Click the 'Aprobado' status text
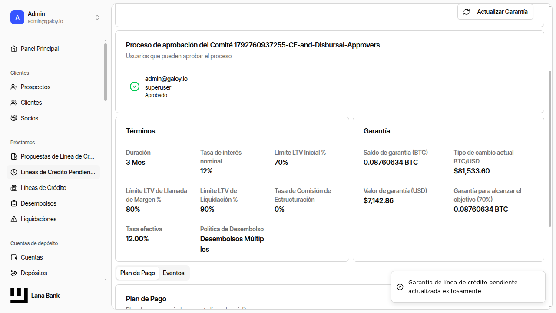The height and width of the screenshot is (313, 556). point(156,95)
